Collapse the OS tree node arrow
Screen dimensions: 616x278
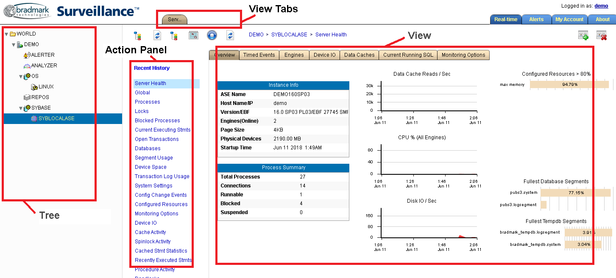tap(20, 76)
